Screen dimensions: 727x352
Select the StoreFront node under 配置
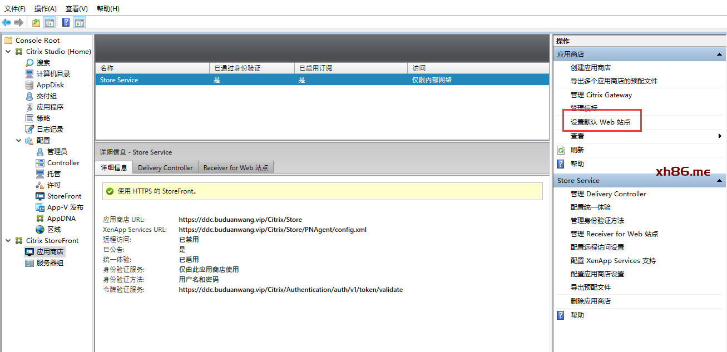point(58,196)
